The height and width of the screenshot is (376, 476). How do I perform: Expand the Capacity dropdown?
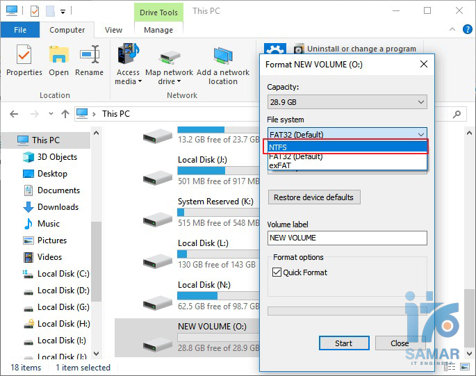[x=347, y=102]
